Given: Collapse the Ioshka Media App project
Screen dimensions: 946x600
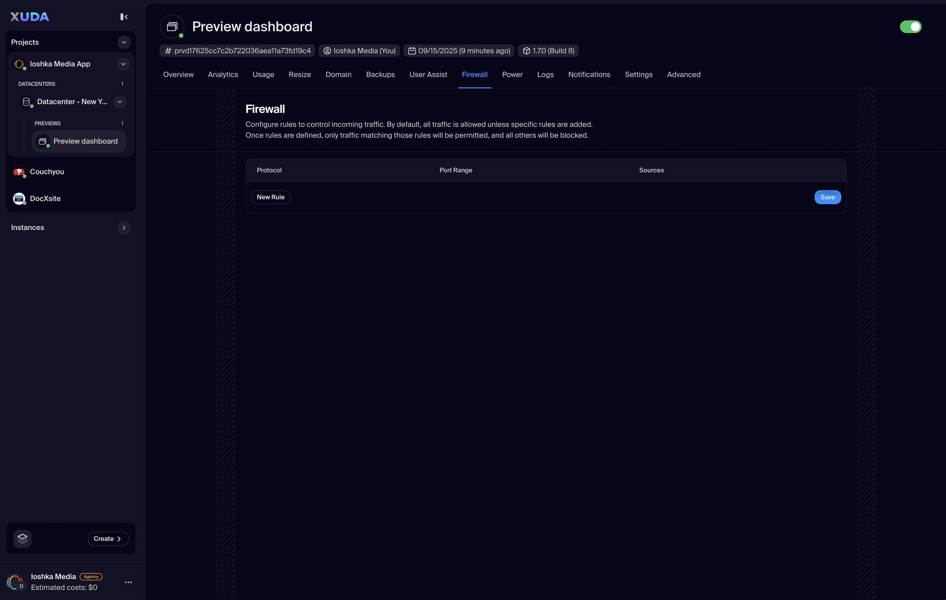Looking at the screenshot, I should [x=123, y=64].
